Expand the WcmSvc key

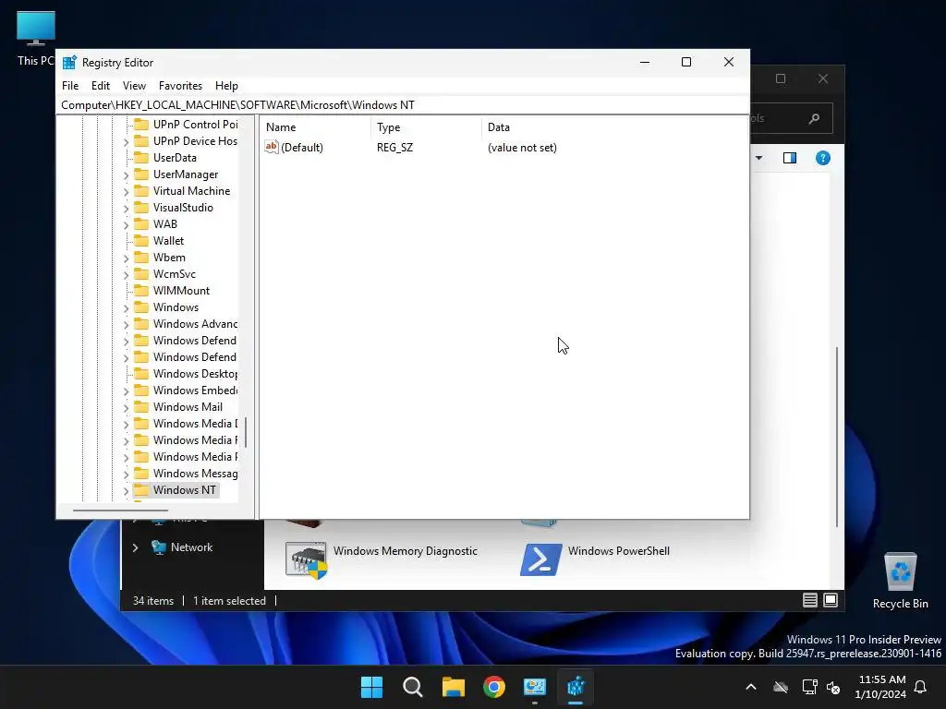[126, 274]
